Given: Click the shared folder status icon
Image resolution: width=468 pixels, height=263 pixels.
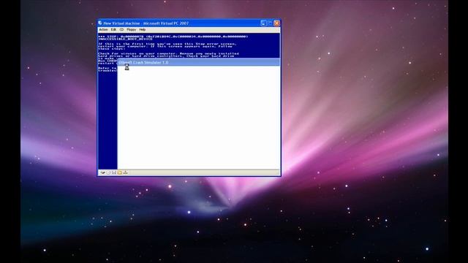Looking at the screenshot, I should pyautogui.click(x=120, y=172).
